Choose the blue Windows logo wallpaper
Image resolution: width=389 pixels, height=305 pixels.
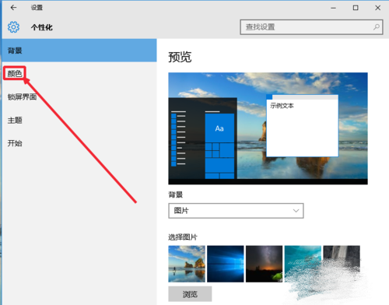pos(226,264)
